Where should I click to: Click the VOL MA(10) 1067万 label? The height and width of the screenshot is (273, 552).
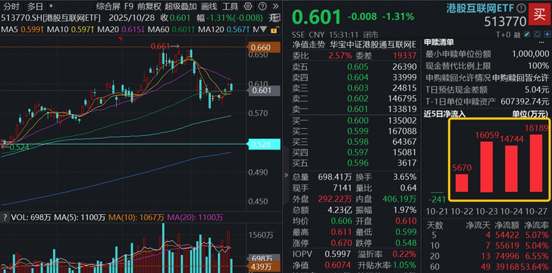tap(136, 218)
